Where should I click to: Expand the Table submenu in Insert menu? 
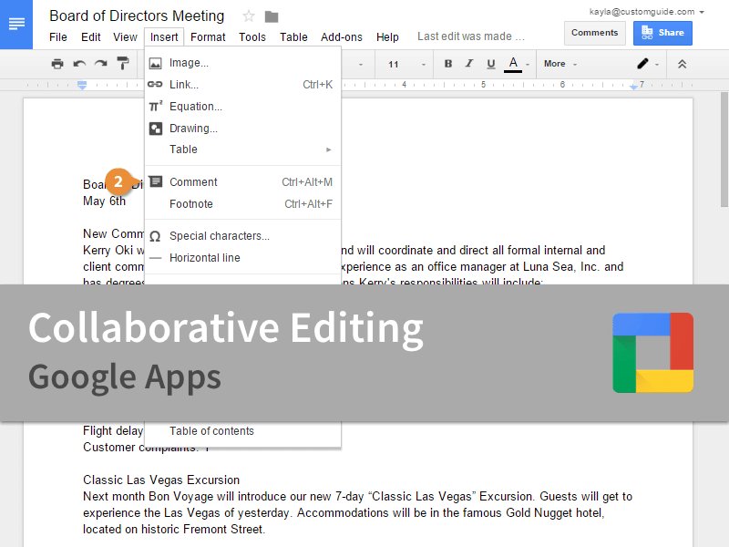[242, 150]
